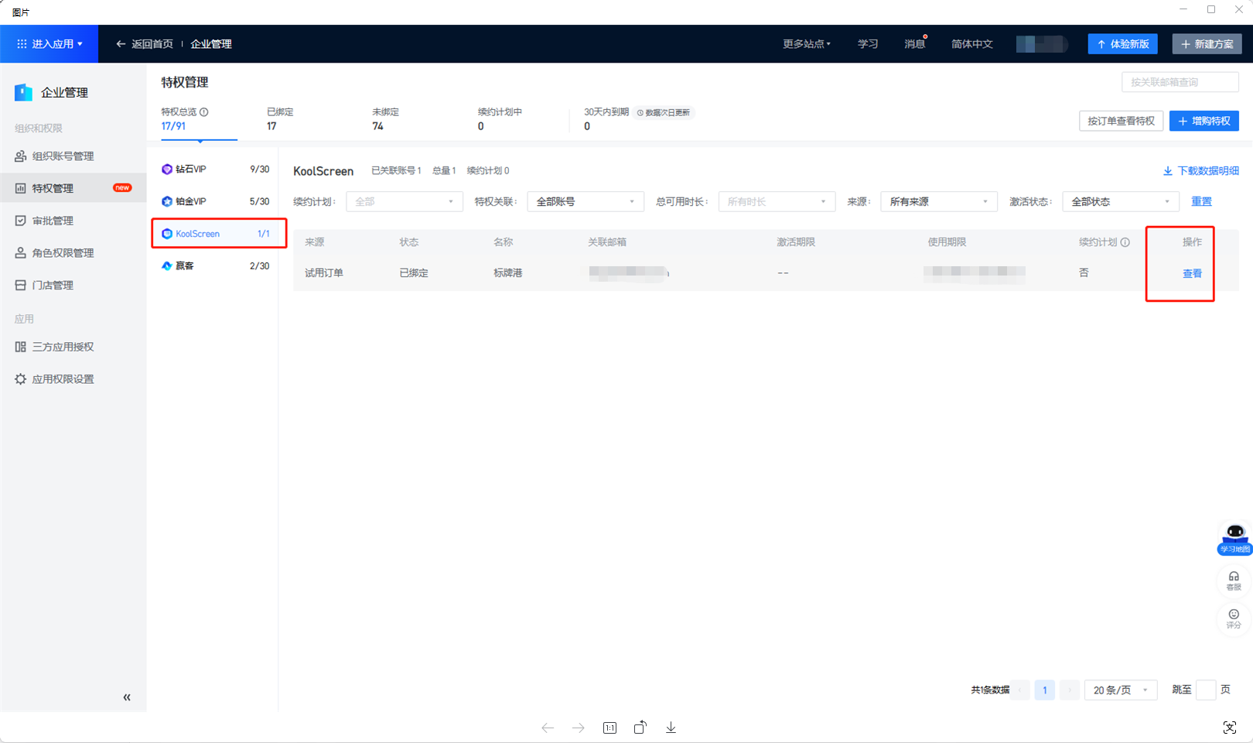Click the info icon next to 续约计划 column
The width and height of the screenshot is (1253, 743).
pos(1125,242)
